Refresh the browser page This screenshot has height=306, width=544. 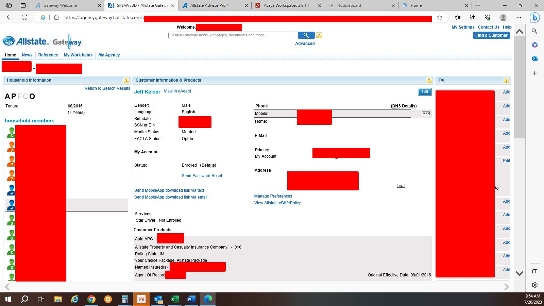(x=24, y=17)
